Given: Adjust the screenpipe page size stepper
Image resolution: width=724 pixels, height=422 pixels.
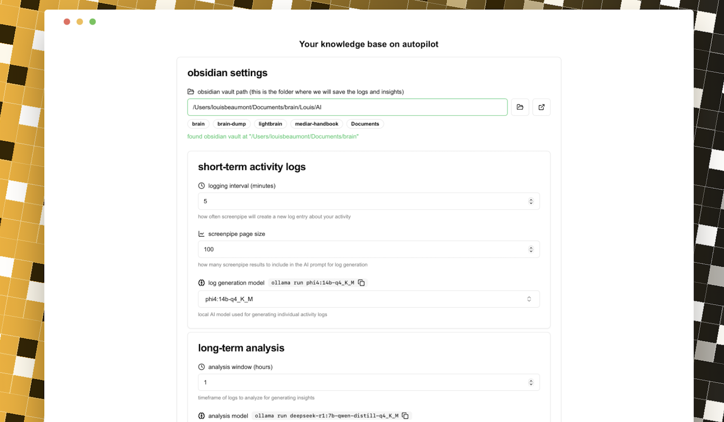Looking at the screenshot, I should tap(531, 249).
